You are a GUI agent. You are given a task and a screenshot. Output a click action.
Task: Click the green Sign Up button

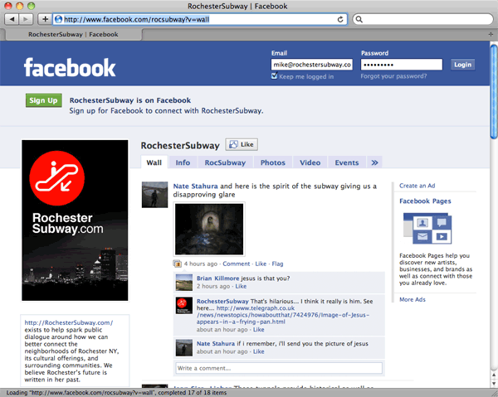tap(43, 100)
